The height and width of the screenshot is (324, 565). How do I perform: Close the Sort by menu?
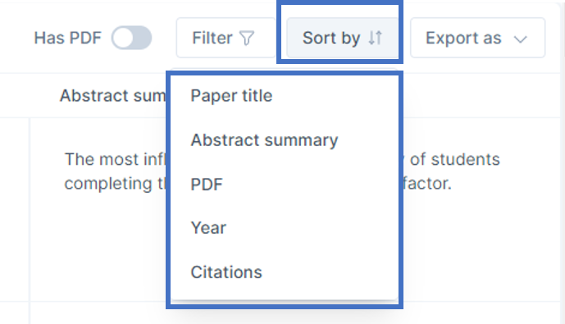click(x=342, y=38)
